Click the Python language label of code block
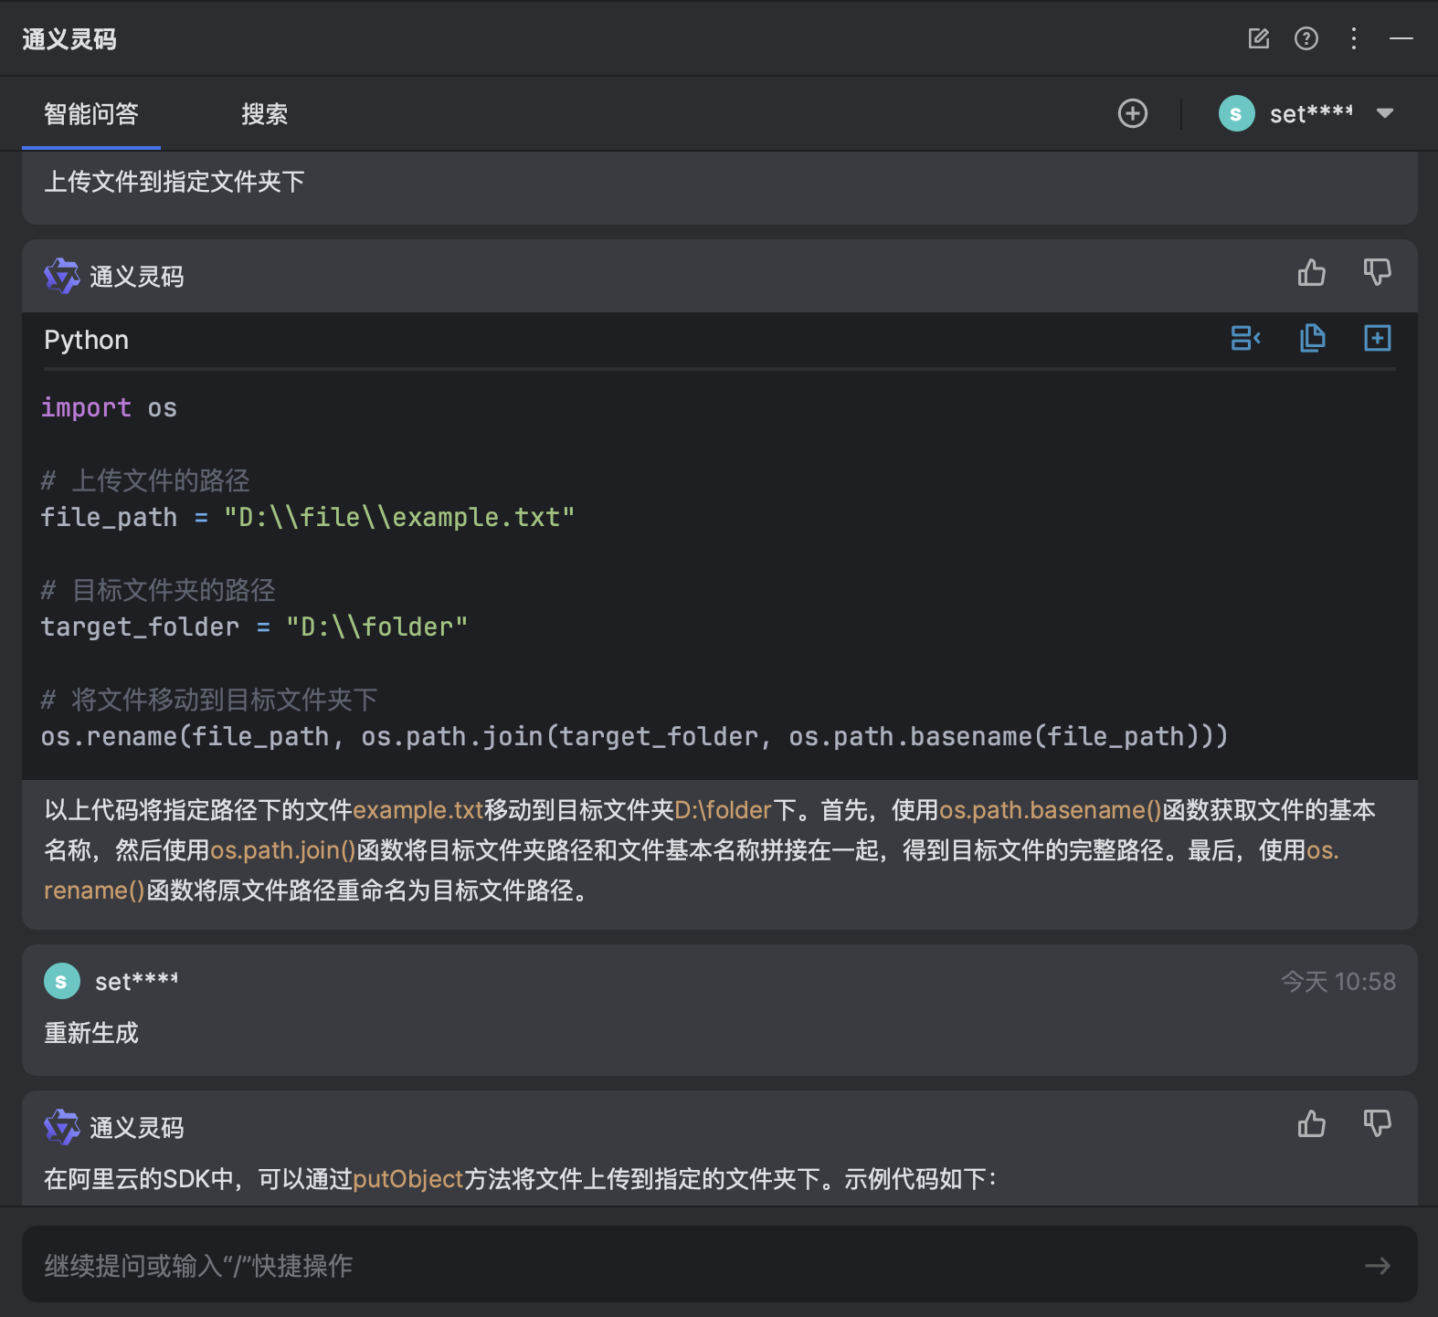Viewport: 1438px width, 1317px height. coord(87,340)
